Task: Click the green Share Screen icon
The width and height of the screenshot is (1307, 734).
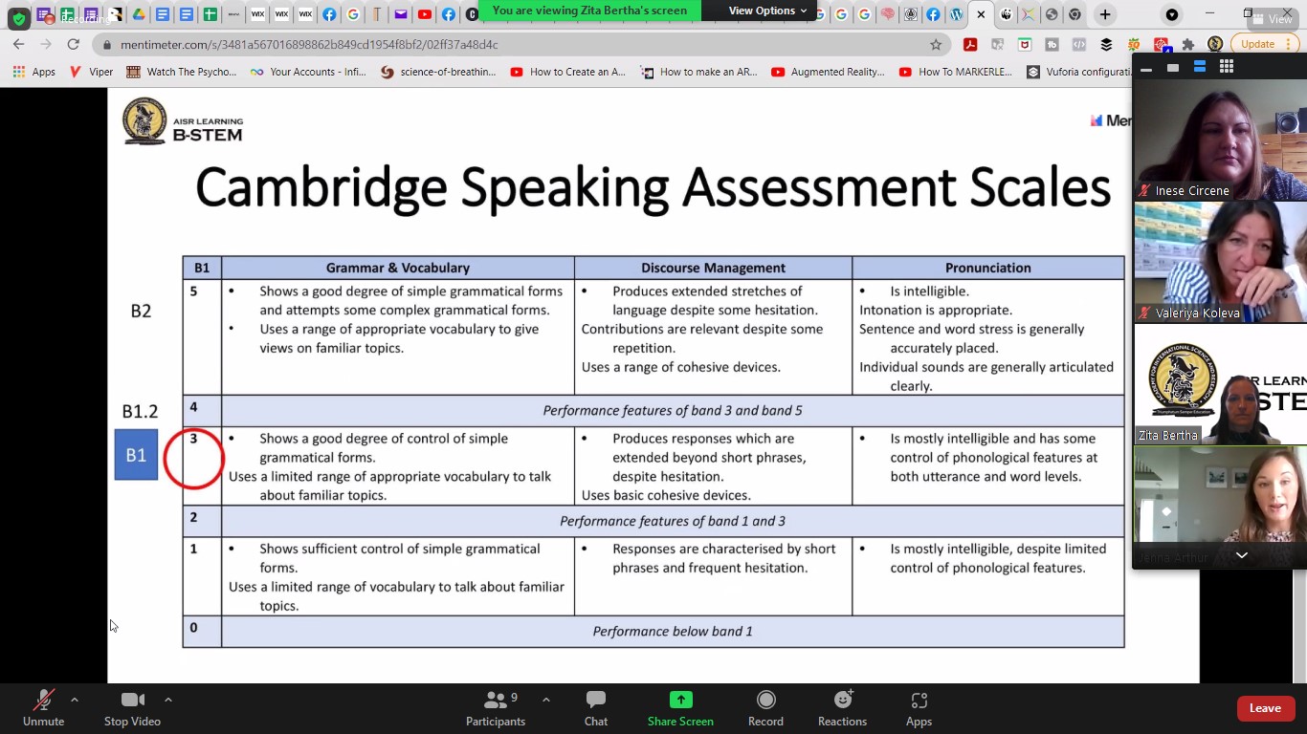Action: 680,701
